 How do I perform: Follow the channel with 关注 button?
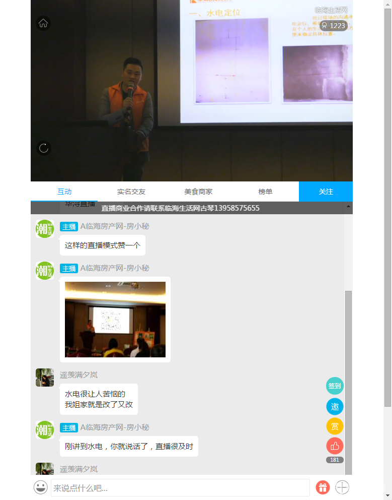[x=326, y=192]
